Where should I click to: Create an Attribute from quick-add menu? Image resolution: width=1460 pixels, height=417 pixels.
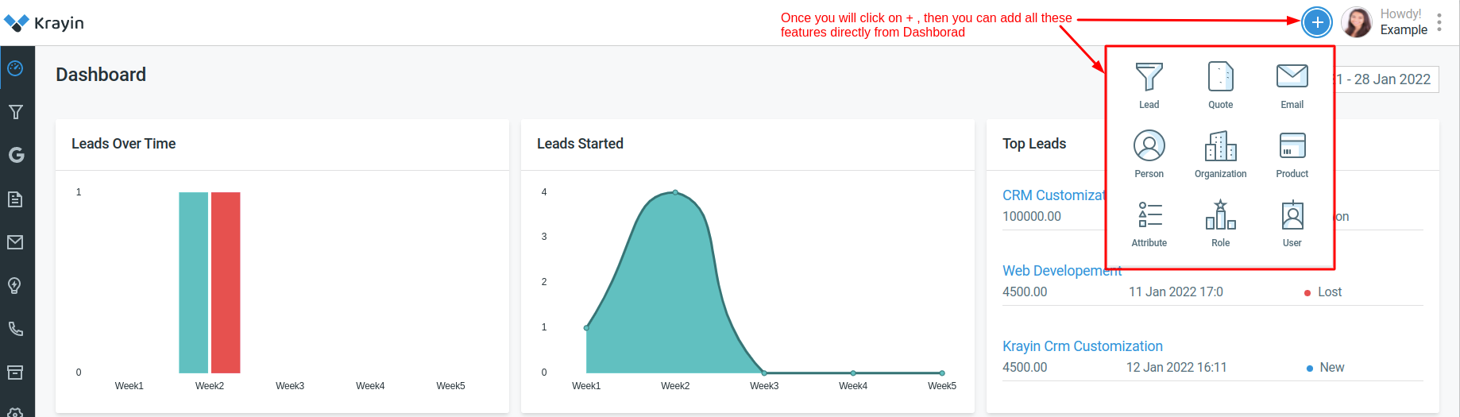pyautogui.click(x=1149, y=215)
